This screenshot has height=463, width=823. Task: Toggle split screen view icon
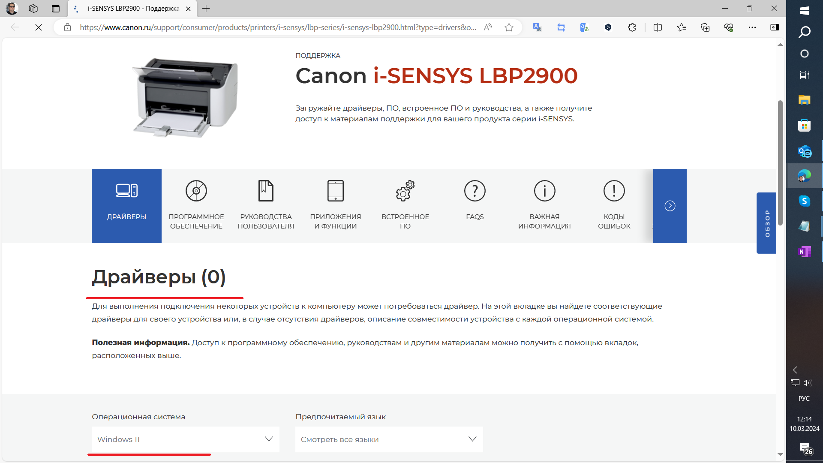(658, 27)
